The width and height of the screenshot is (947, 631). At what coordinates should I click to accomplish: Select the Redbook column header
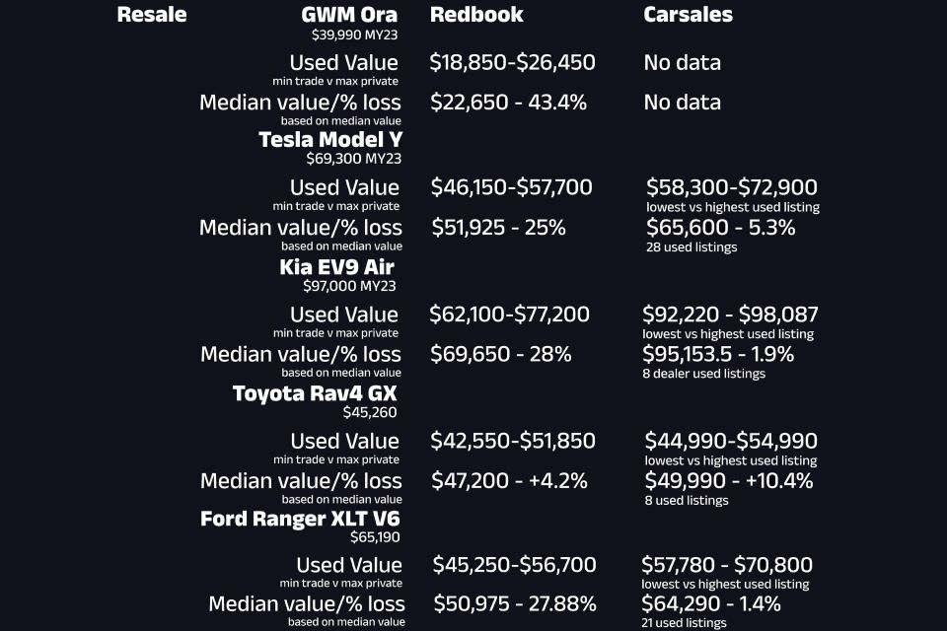click(x=476, y=15)
